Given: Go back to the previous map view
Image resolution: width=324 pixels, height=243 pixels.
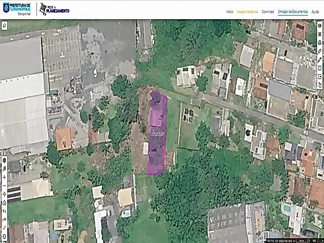Looking at the screenshot, I should [x=4, y=211].
